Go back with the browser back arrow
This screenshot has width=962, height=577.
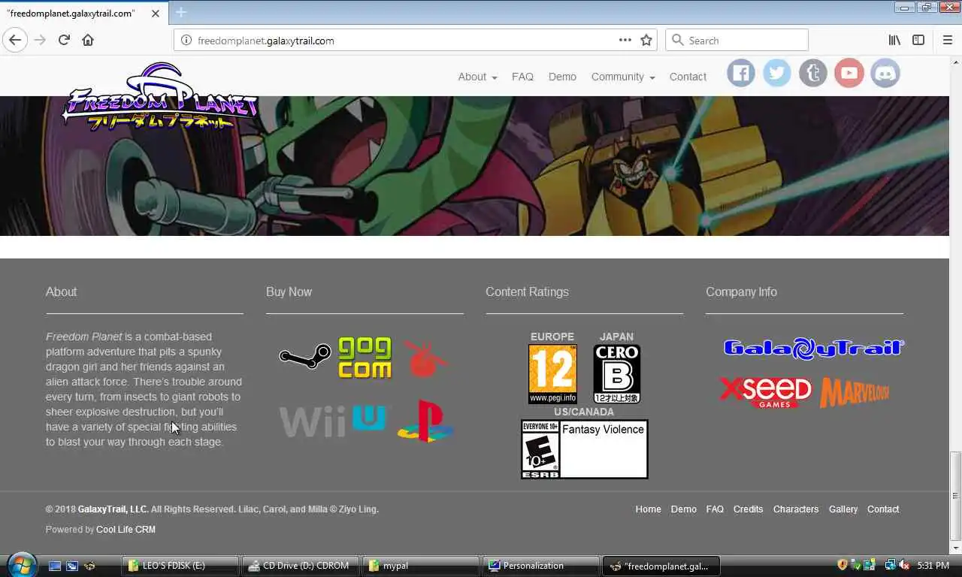15,40
